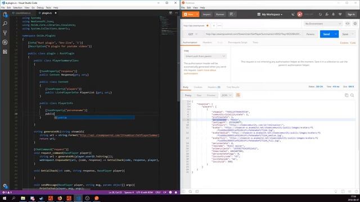Select the Preview response view
The height and width of the screenshot is (202, 360).
[x=211, y=95]
